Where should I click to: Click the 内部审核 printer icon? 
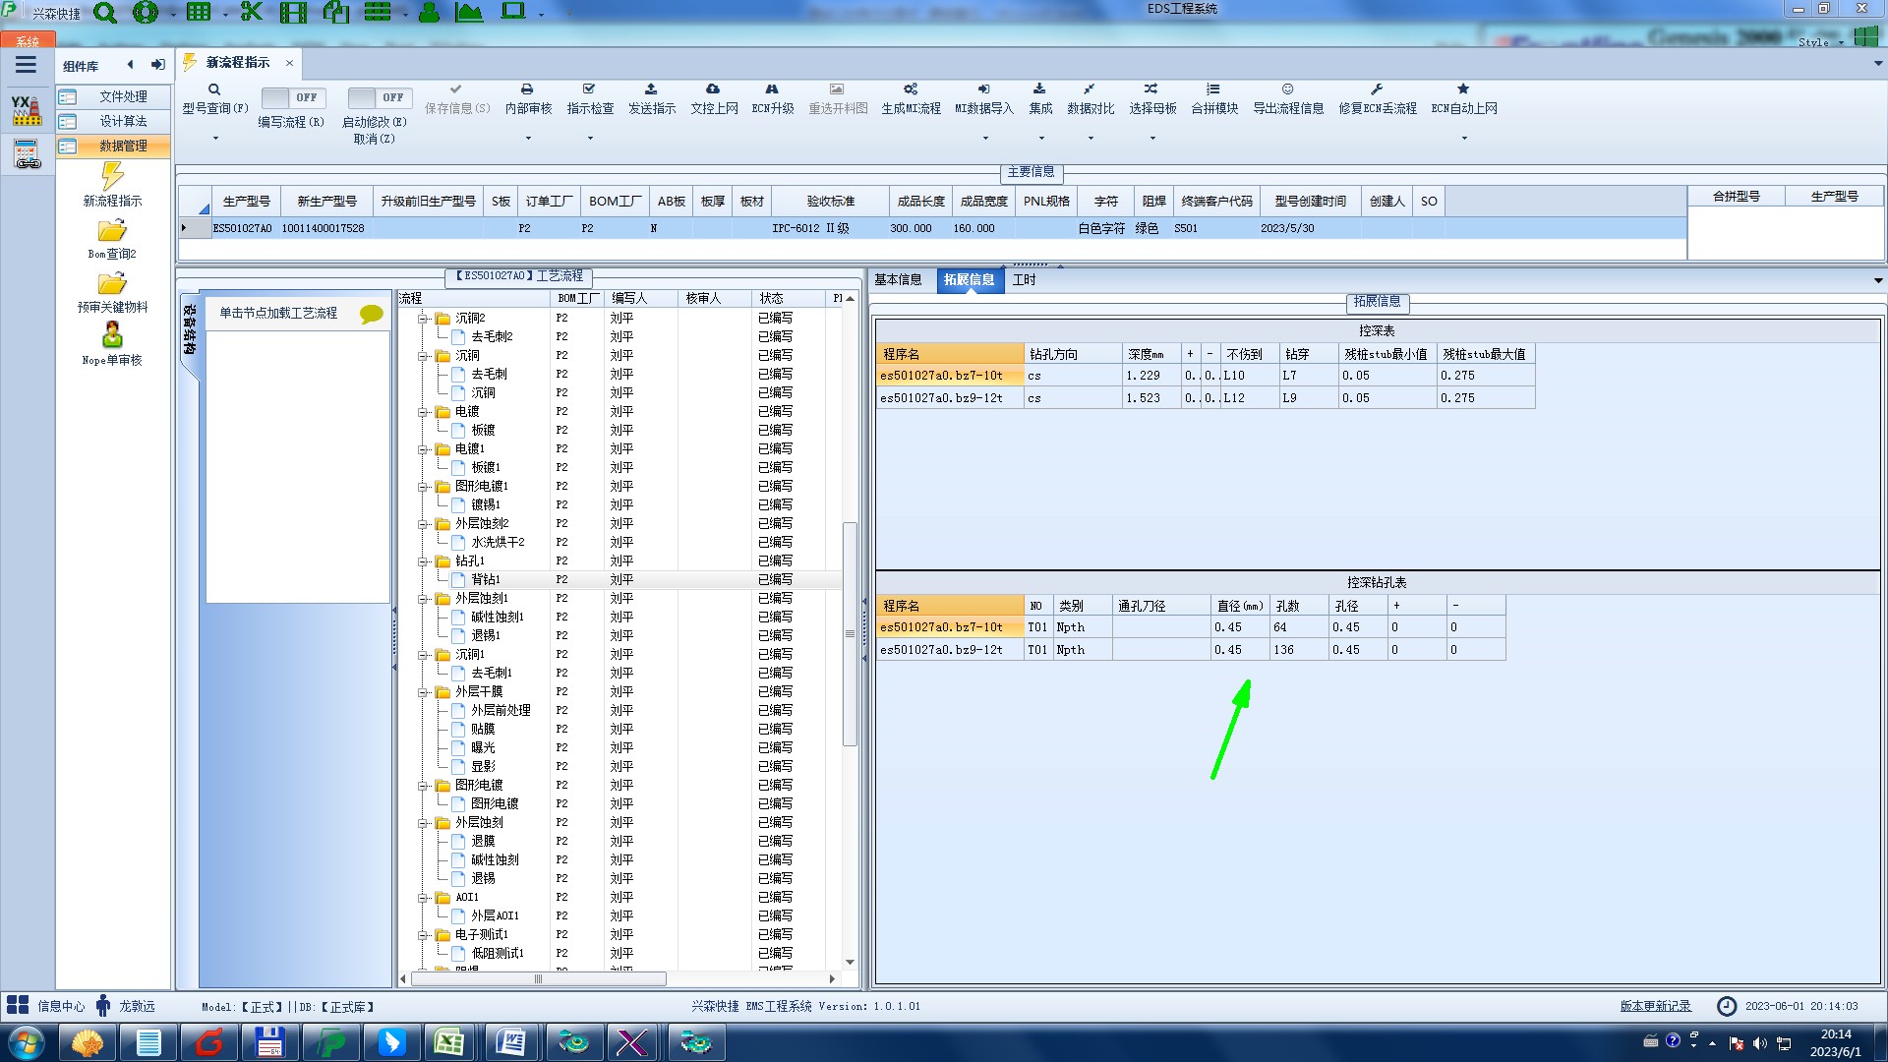point(527,89)
